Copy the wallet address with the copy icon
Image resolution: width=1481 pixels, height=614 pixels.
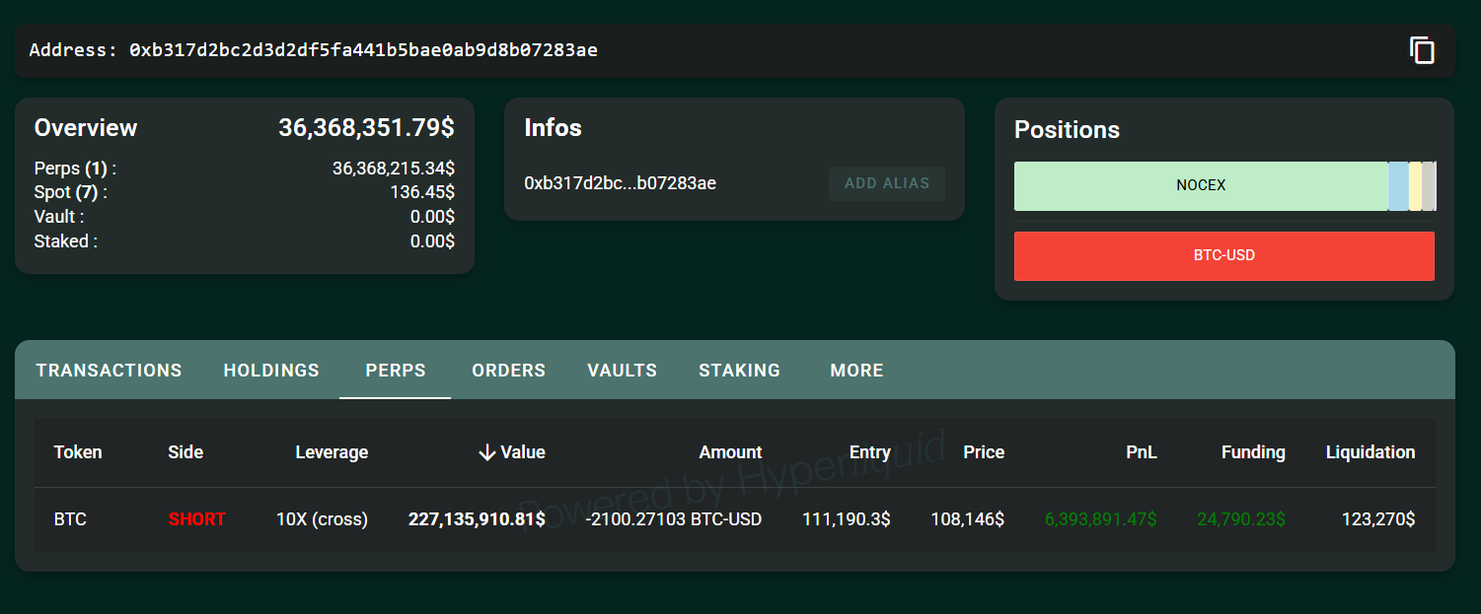[1421, 50]
